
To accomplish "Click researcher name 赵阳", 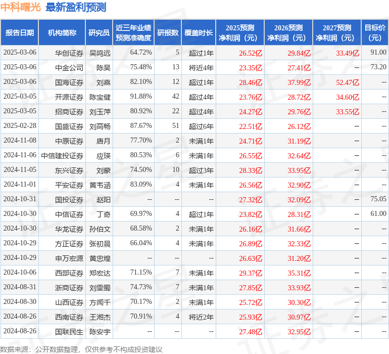I will (104, 199).
